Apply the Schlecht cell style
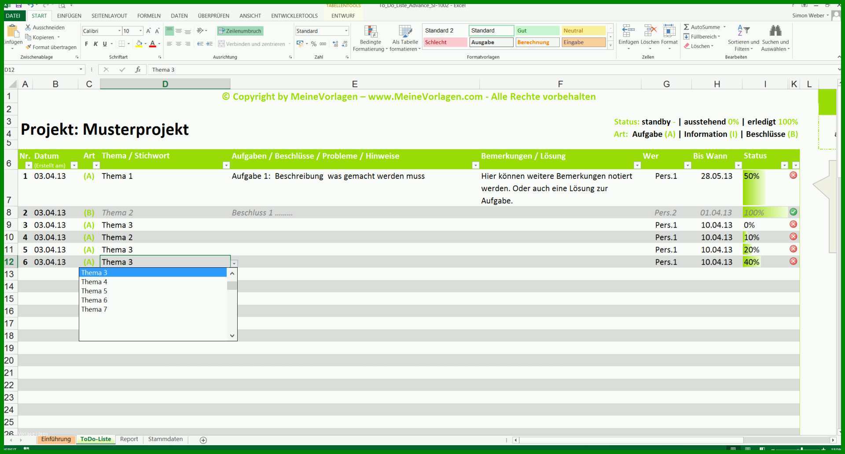The image size is (845, 454). 445,42
